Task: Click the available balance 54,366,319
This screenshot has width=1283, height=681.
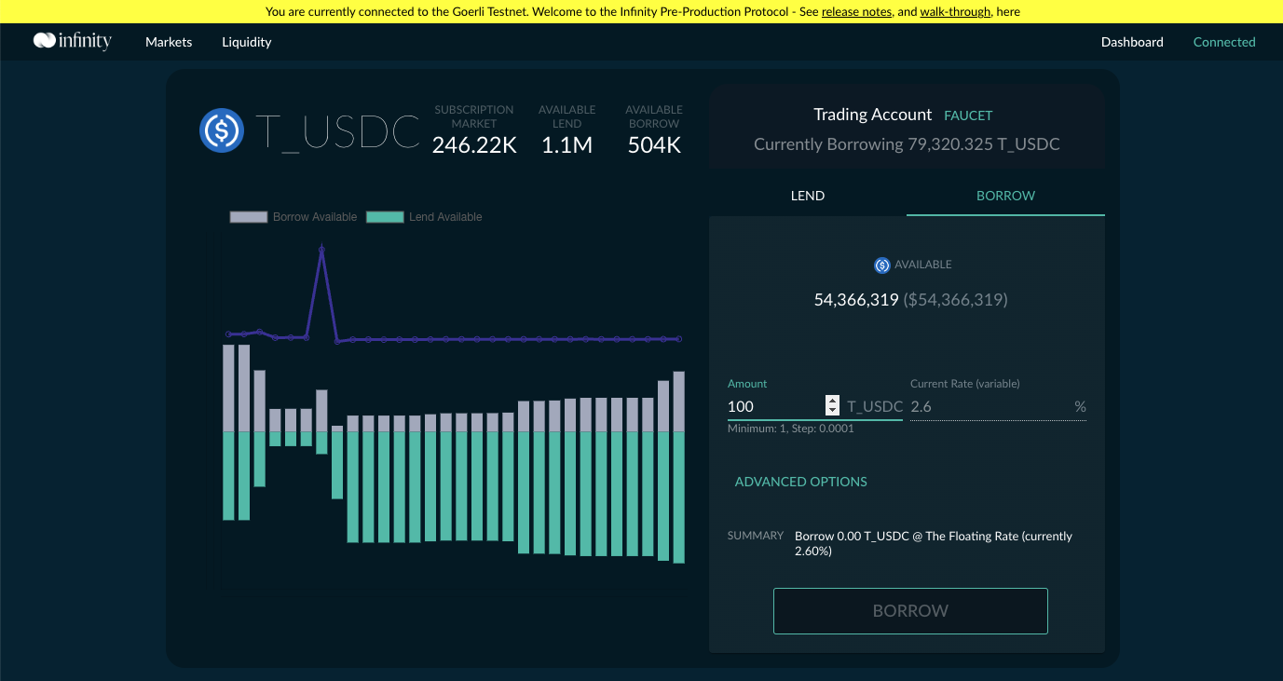Action: [856, 300]
